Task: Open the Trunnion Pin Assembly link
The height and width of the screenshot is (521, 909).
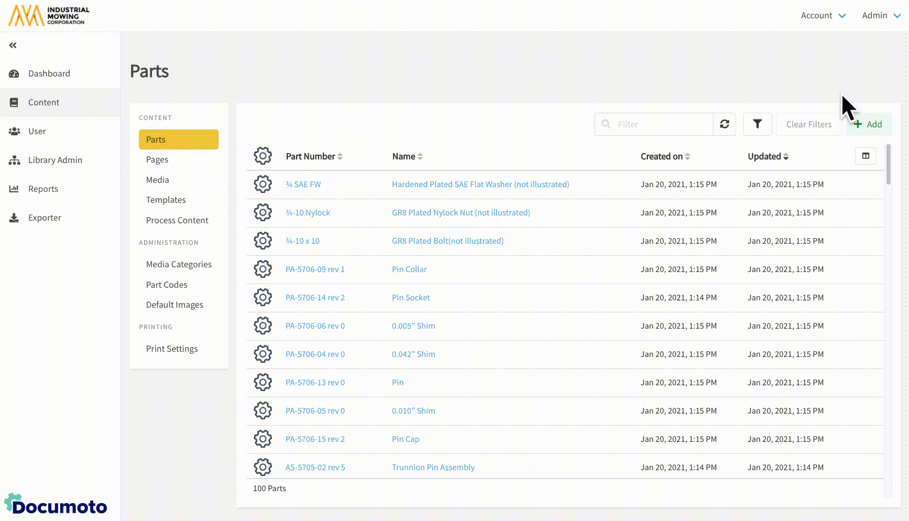Action: pyautogui.click(x=433, y=468)
